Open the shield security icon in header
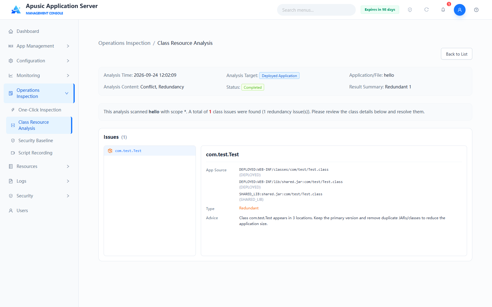492x307 pixels. 410,10
